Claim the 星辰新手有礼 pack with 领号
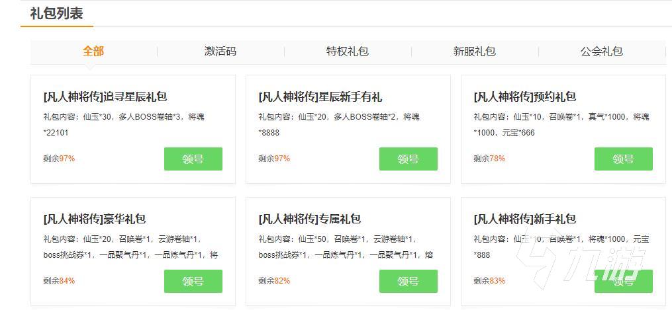Image resolution: width=672 pixels, height=310 pixels. pyautogui.click(x=408, y=159)
